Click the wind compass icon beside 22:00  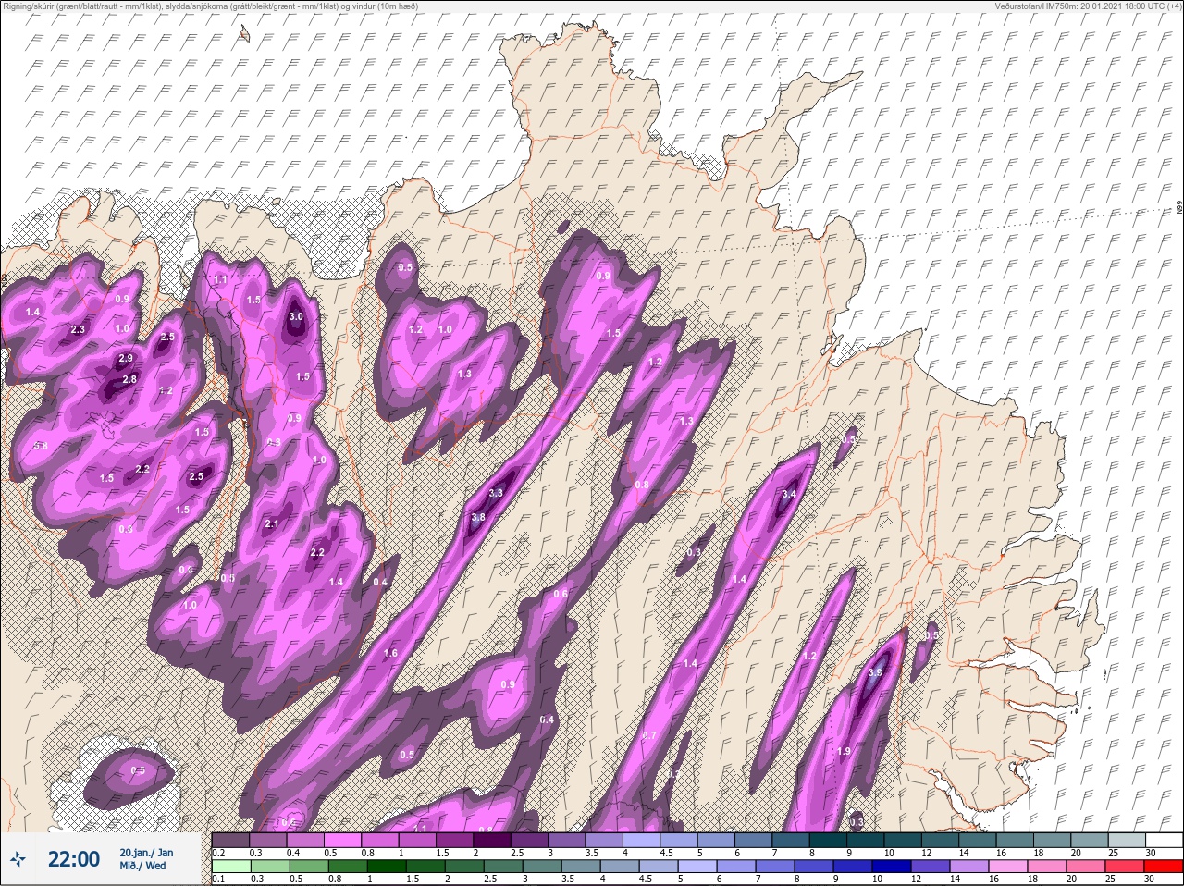point(18,860)
